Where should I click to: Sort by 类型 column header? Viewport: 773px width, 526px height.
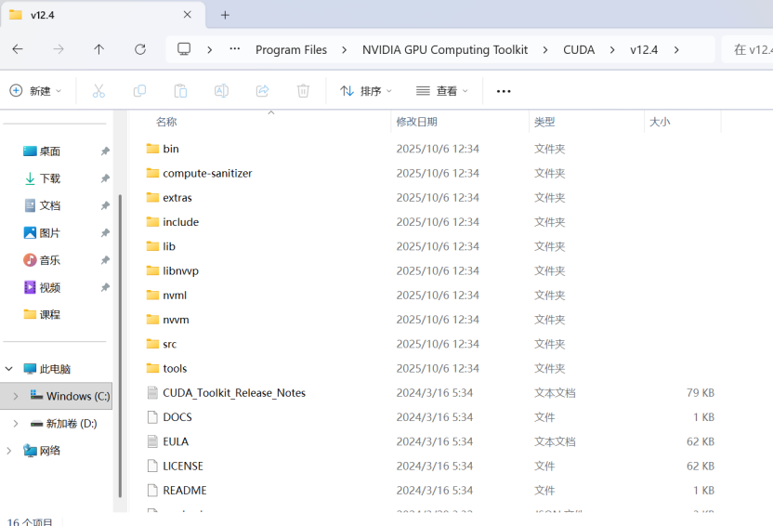point(544,122)
